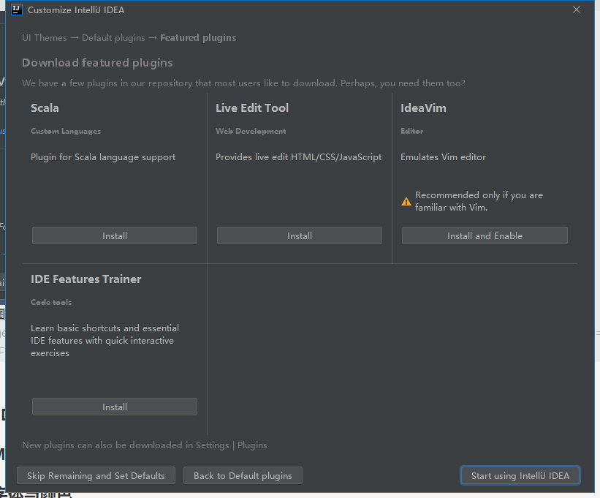Click Skip Remaining and Set Defaults
Viewport: 600px width, 498px height.
coord(96,475)
